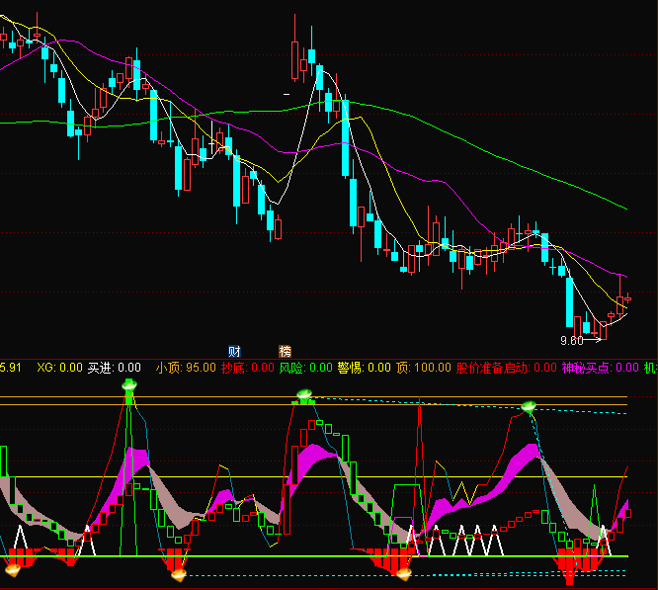
Task: Click the 小顶: 95.00 indicator label
Action: coord(186,368)
